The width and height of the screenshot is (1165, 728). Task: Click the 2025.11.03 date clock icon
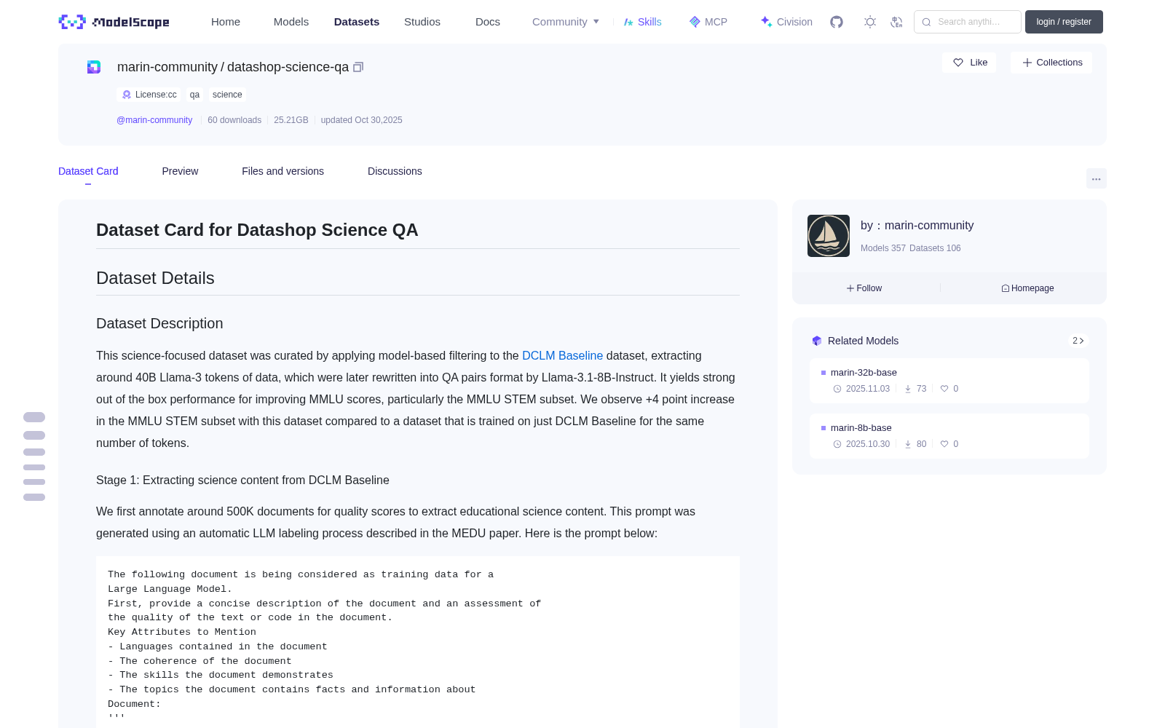pos(837,389)
